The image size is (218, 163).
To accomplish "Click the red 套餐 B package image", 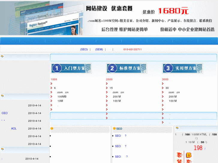I will tap(184, 157).
